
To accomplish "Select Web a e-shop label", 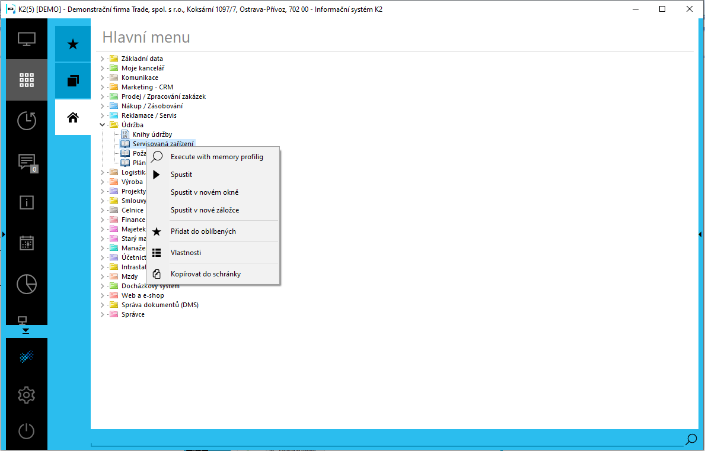I will click(142, 296).
